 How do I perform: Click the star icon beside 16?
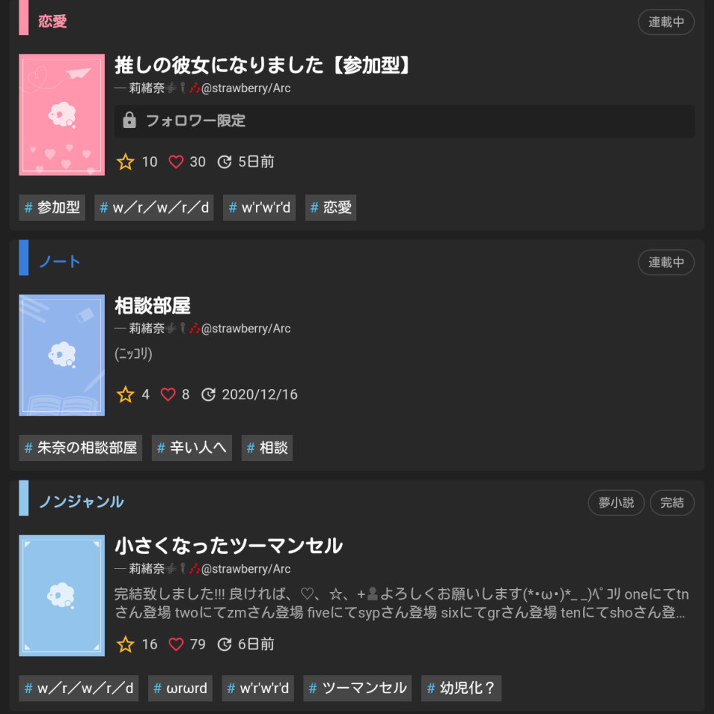pyautogui.click(x=125, y=644)
